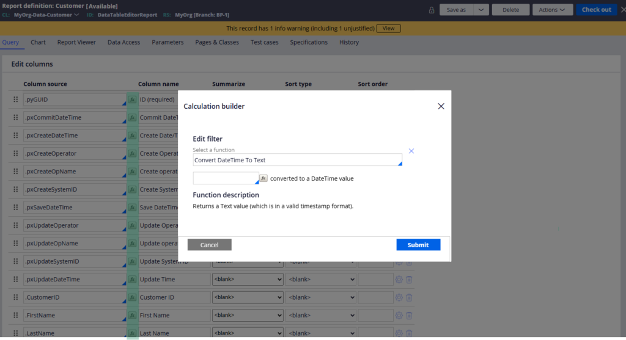Click the fx icon beside .pxUpdateSystemID
The image size is (626, 340).
(132, 261)
